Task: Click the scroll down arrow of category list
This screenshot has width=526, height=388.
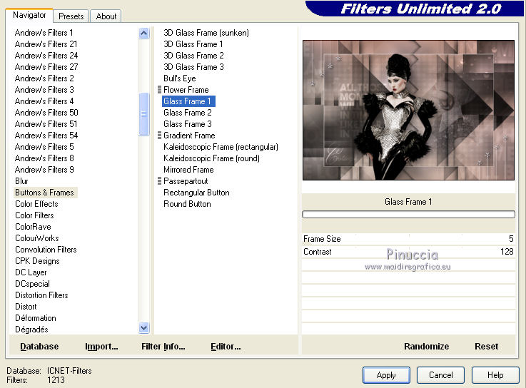Action: [143, 327]
